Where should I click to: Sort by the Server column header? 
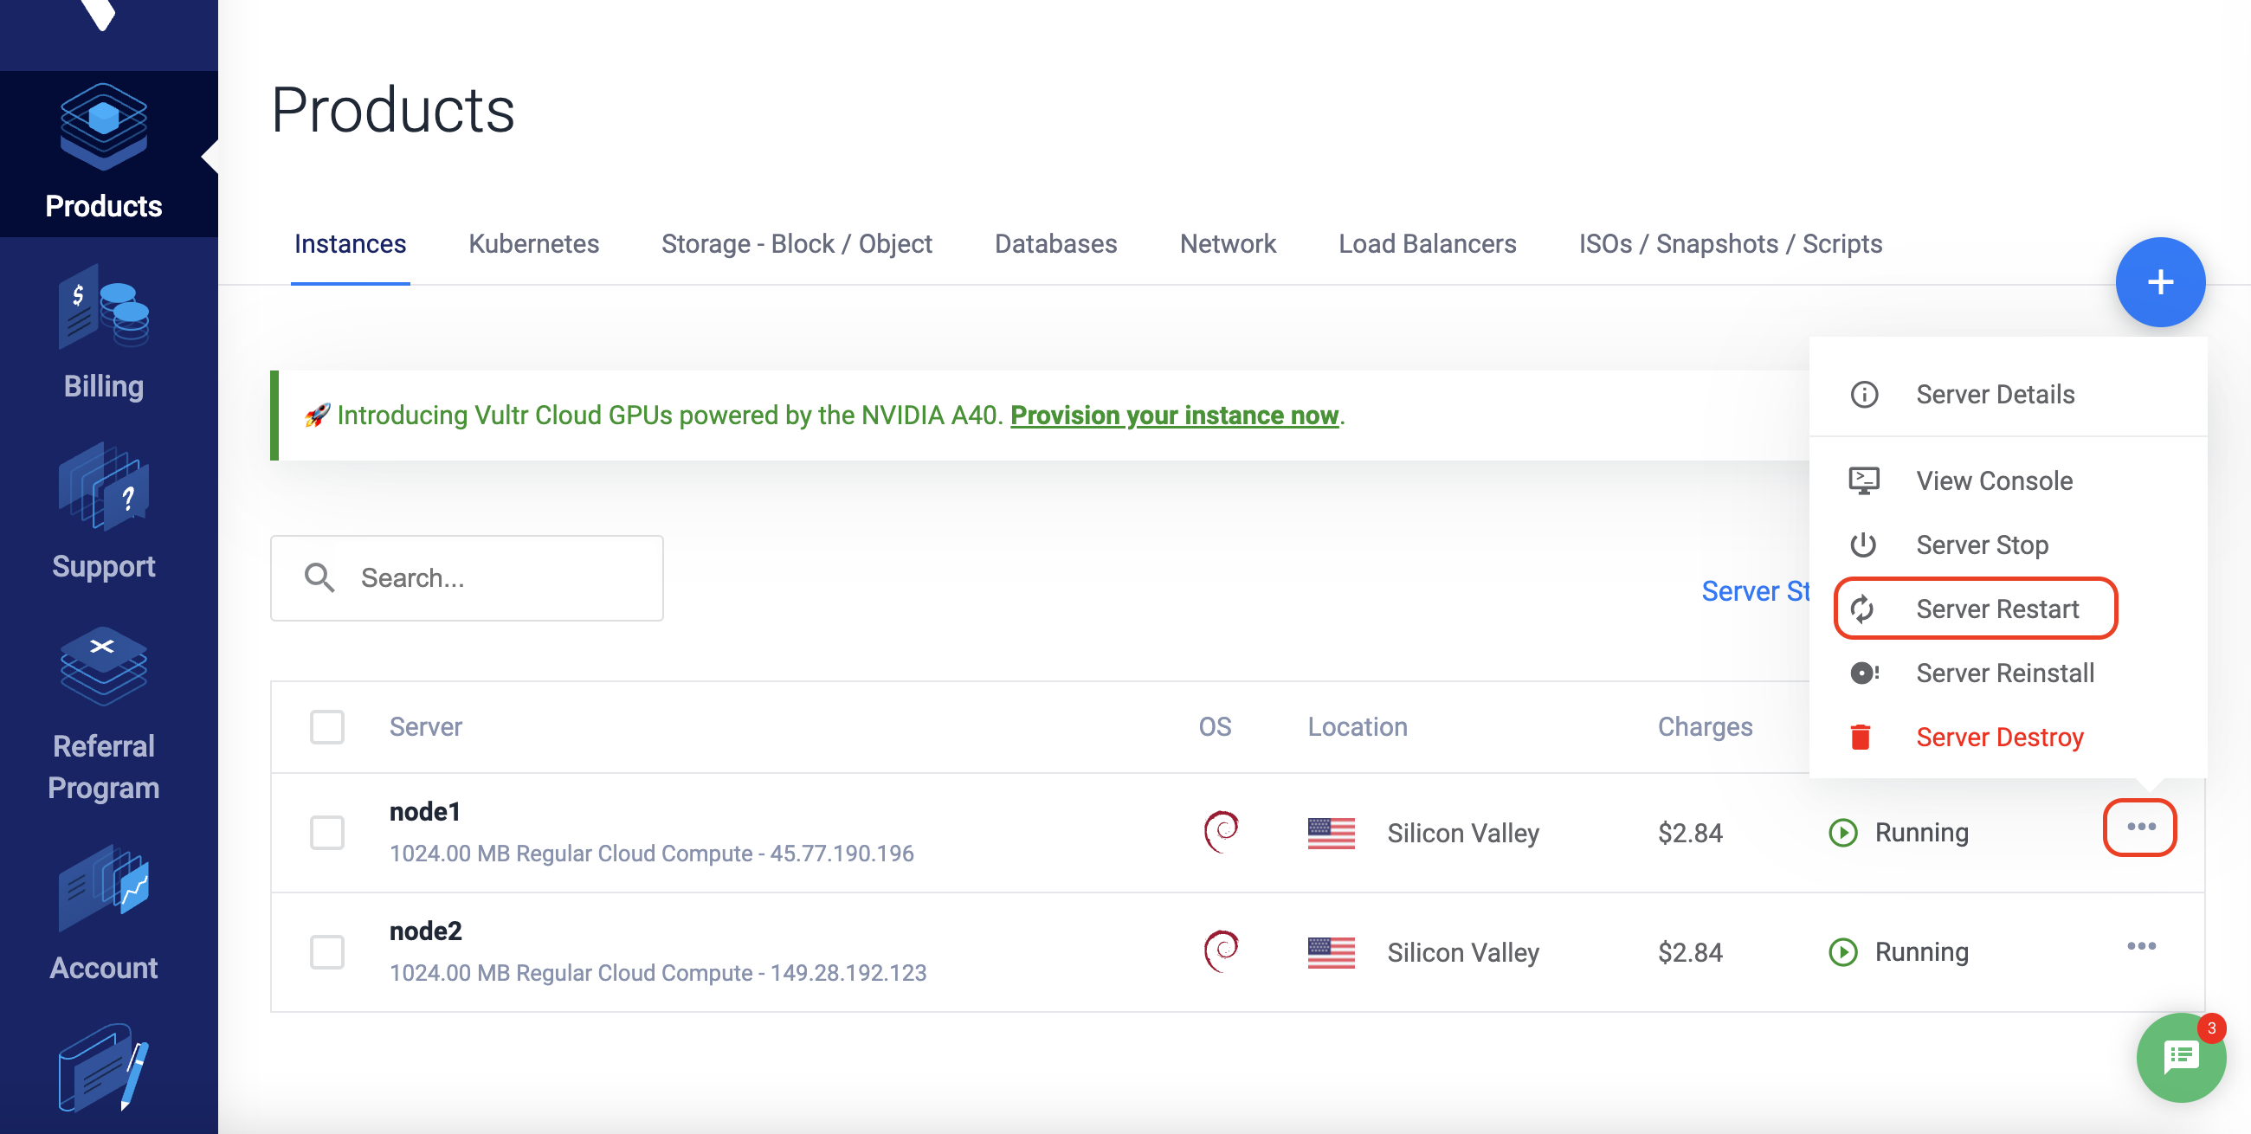426,727
